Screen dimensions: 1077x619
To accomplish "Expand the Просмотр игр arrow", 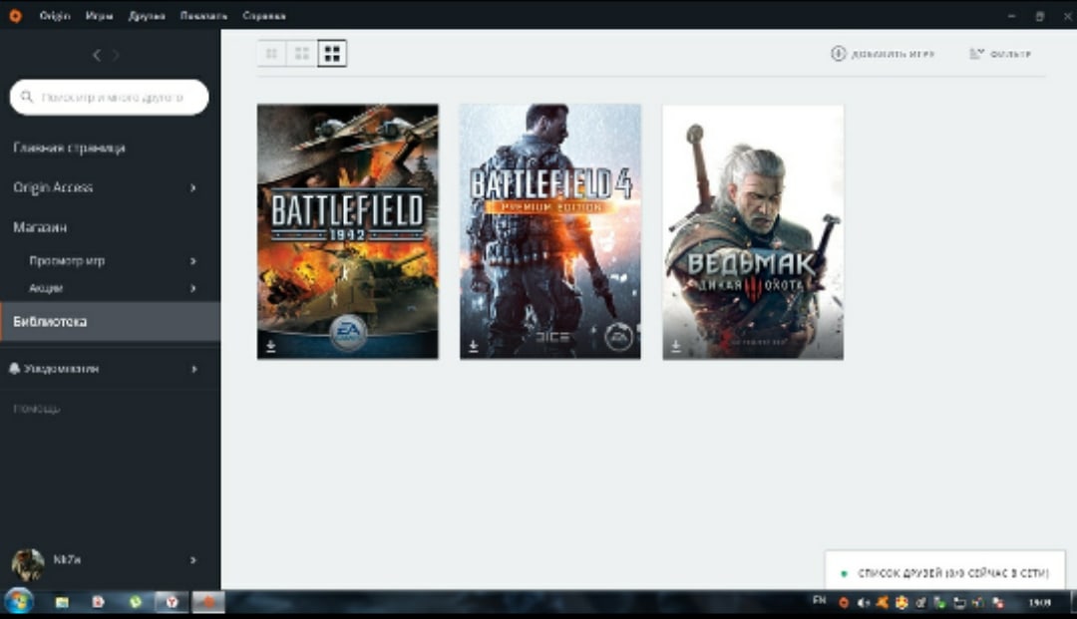I will tap(193, 261).
